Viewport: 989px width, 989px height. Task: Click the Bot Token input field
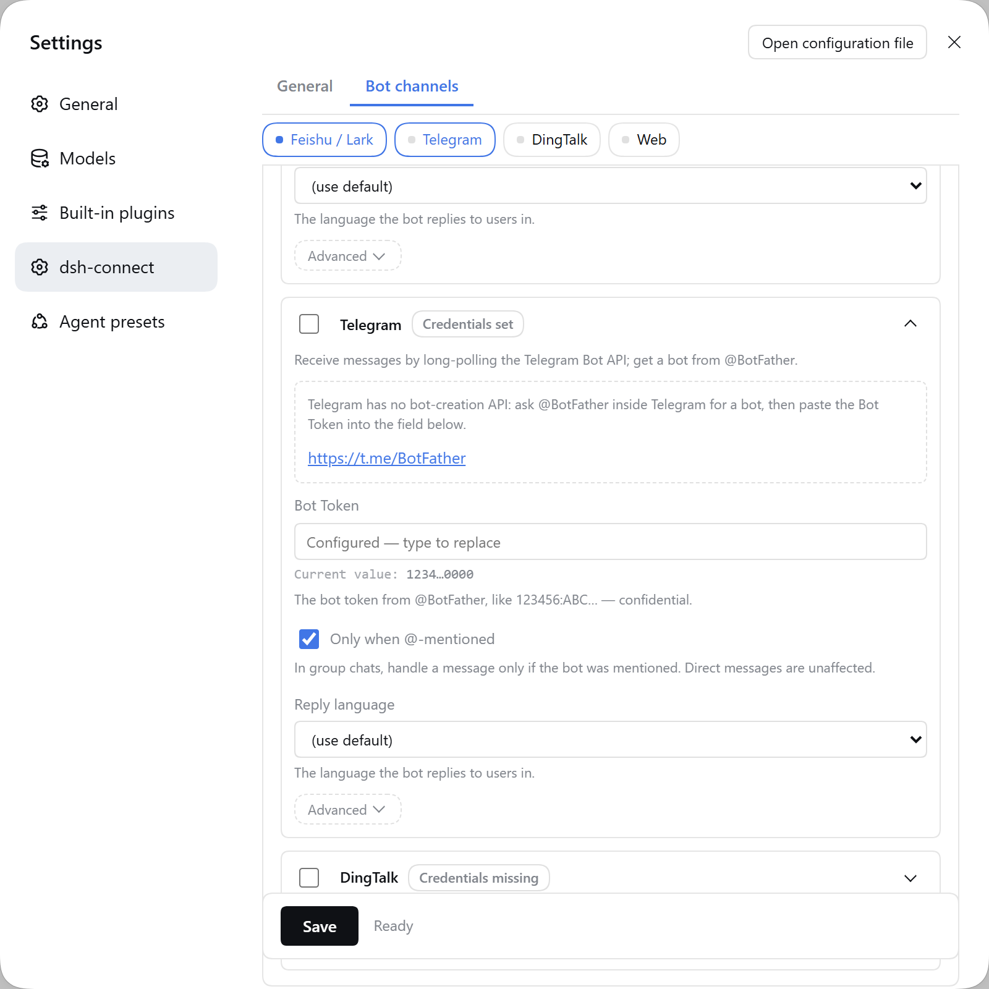[611, 541]
